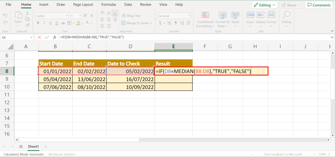Open the General number format dropdown
This screenshot has width=335, height=157.
189,16
